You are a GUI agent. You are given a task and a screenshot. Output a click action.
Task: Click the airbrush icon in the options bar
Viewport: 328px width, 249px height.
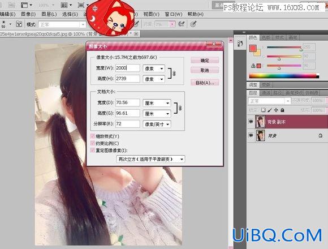181,24
